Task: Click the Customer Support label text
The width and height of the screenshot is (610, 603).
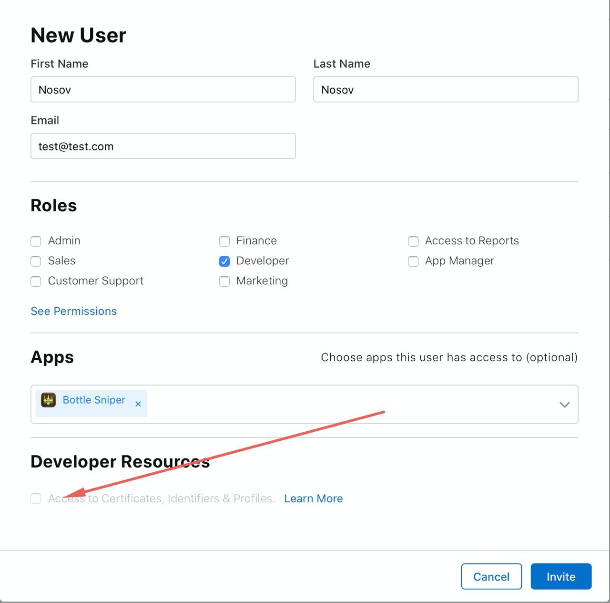Action: [96, 281]
